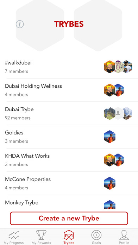This screenshot has width=138, height=245.
Task: Open the #walkdubai trybe
Action: 69,67
